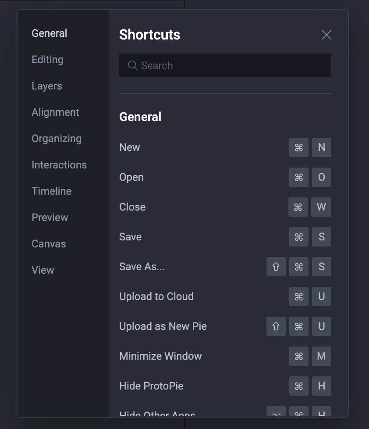Click the H key badge for Hide ProtoPie
This screenshot has height=429, width=369.
(322, 386)
